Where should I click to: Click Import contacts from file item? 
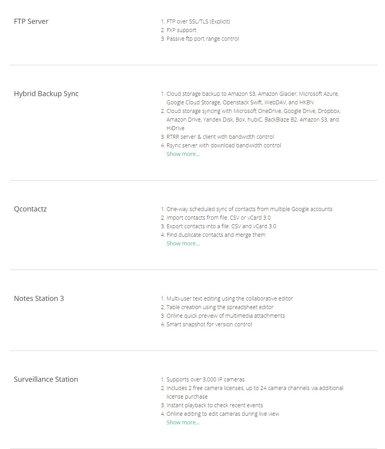point(218,218)
